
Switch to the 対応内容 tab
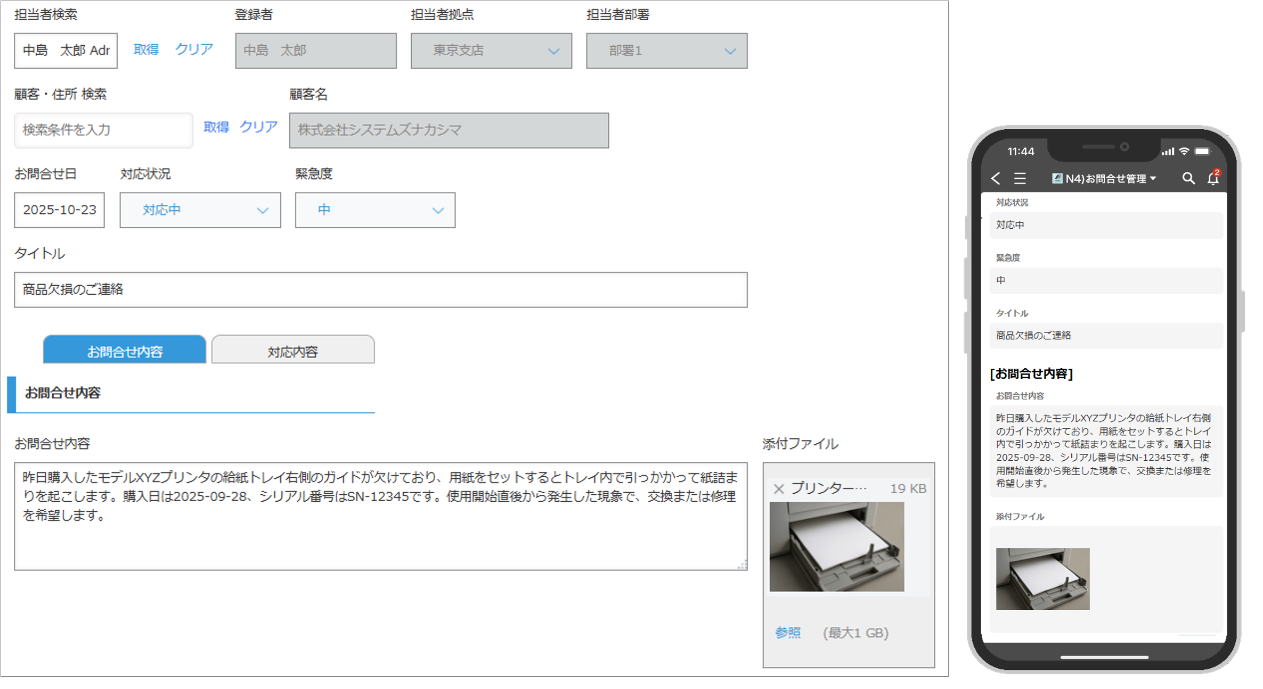292,350
